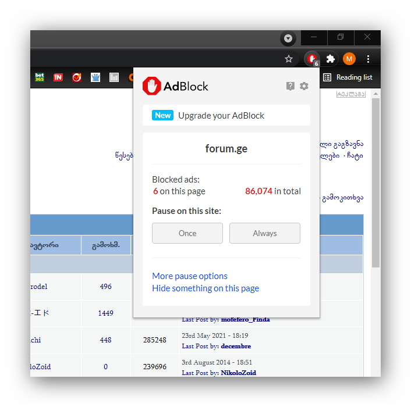
Task: Click the 285248 views cell
Action: pos(155,340)
